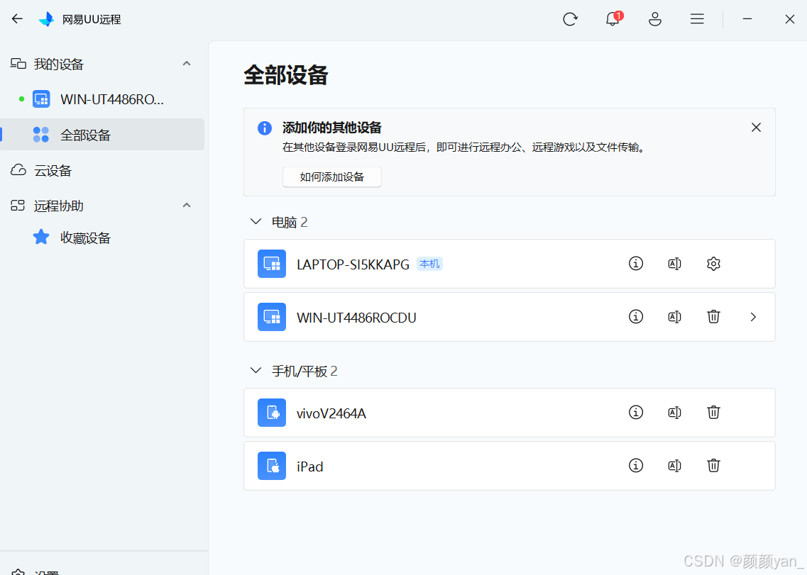Screen dimensions: 807x575
Task: Click the vivoV2464A Android icon
Action: click(x=272, y=413)
